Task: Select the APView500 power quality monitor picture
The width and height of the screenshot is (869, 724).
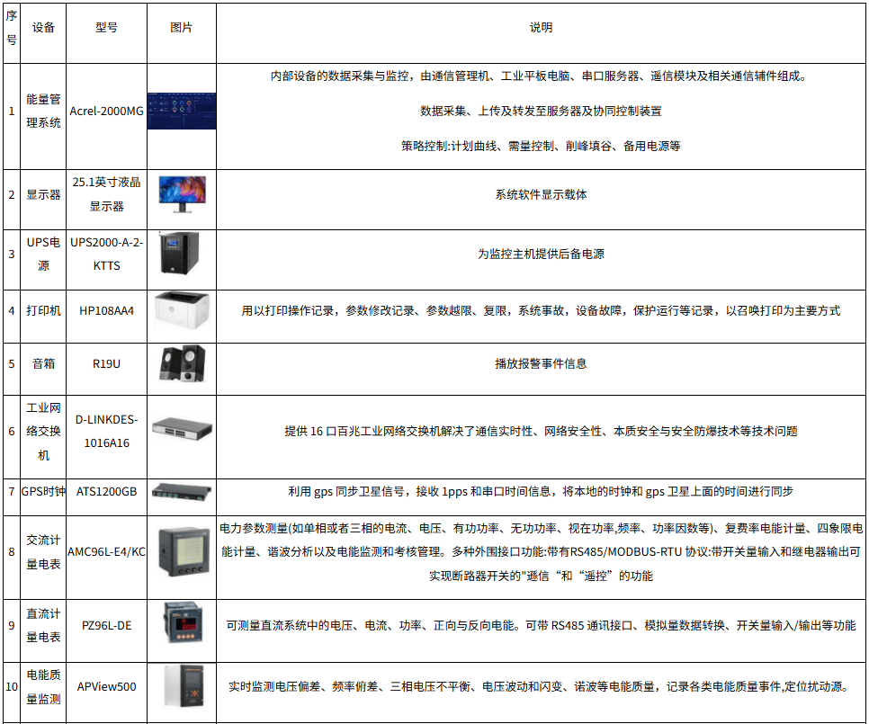Action: tap(181, 686)
